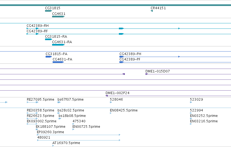This screenshot has width=231, height=147.
Task: Select the CR44151 gene marker
Action: point(152,11)
